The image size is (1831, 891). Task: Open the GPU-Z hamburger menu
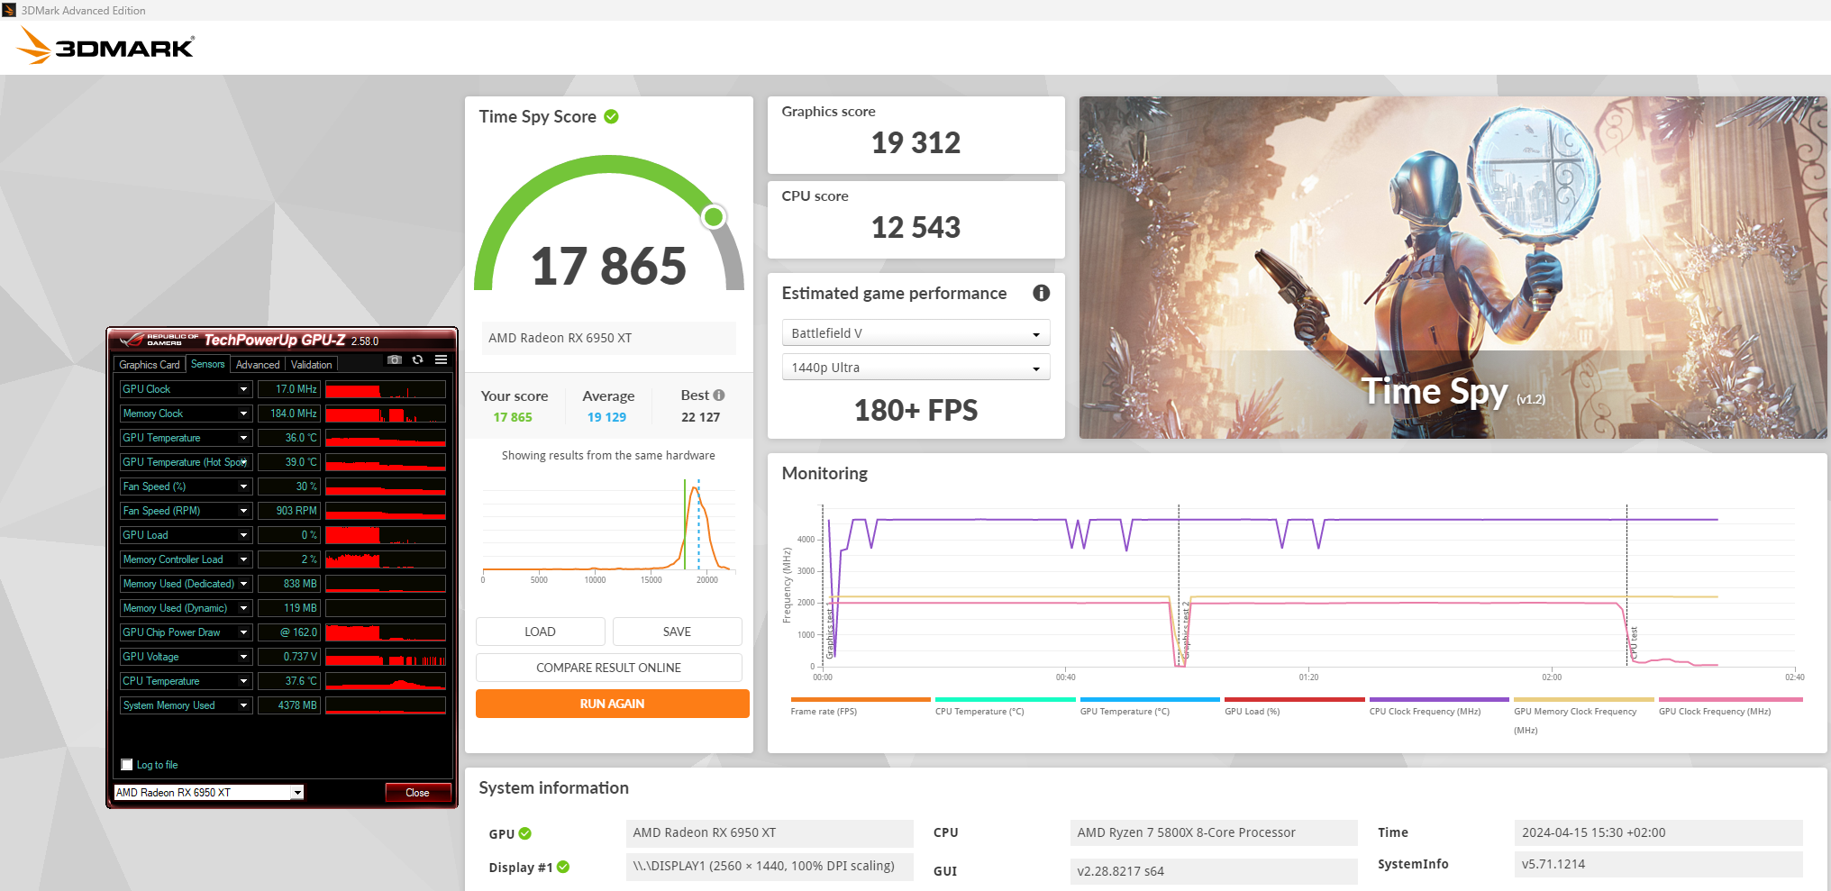441,359
